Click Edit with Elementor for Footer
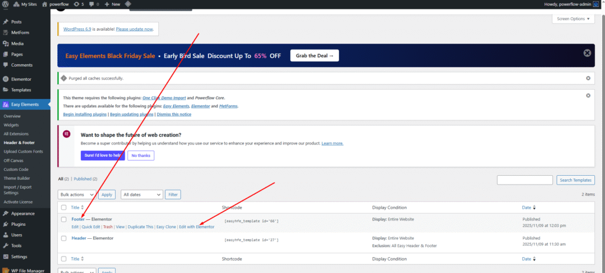The height and width of the screenshot is (273, 605). click(x=197, y=226)
